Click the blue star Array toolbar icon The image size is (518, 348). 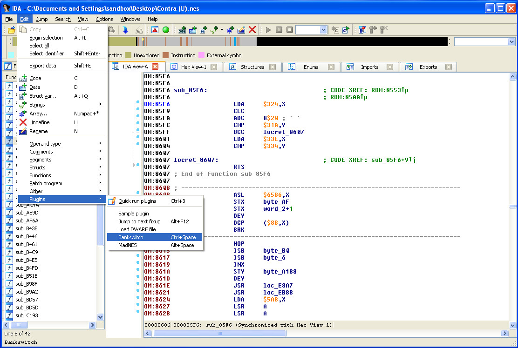231,30
